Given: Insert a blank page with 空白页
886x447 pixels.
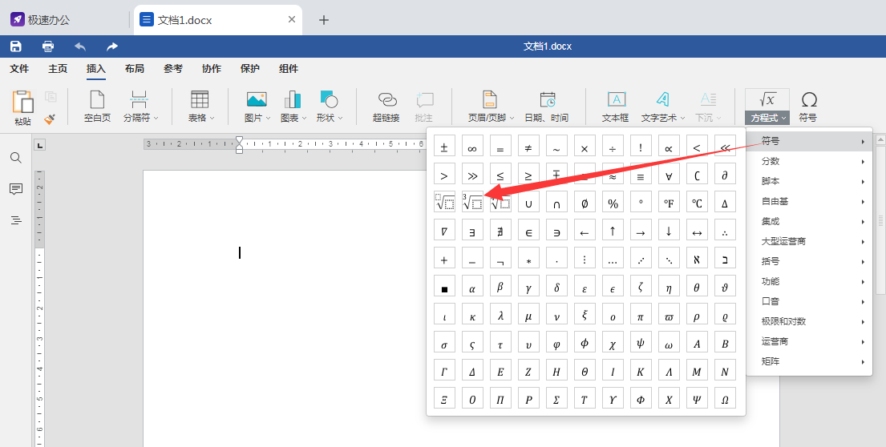Looking at the screenshot, I should (x=97, y=107).
